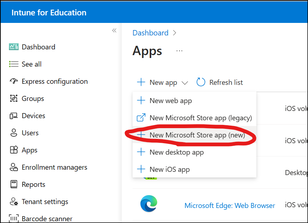Open Microsoft Edge: Web Browser link

(x=230, y=205)
